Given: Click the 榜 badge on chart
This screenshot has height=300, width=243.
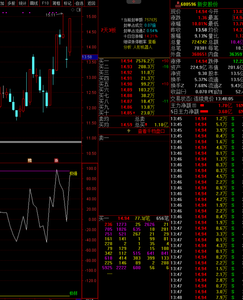Looking at the screenshot, I should click(x=30, y=160).
